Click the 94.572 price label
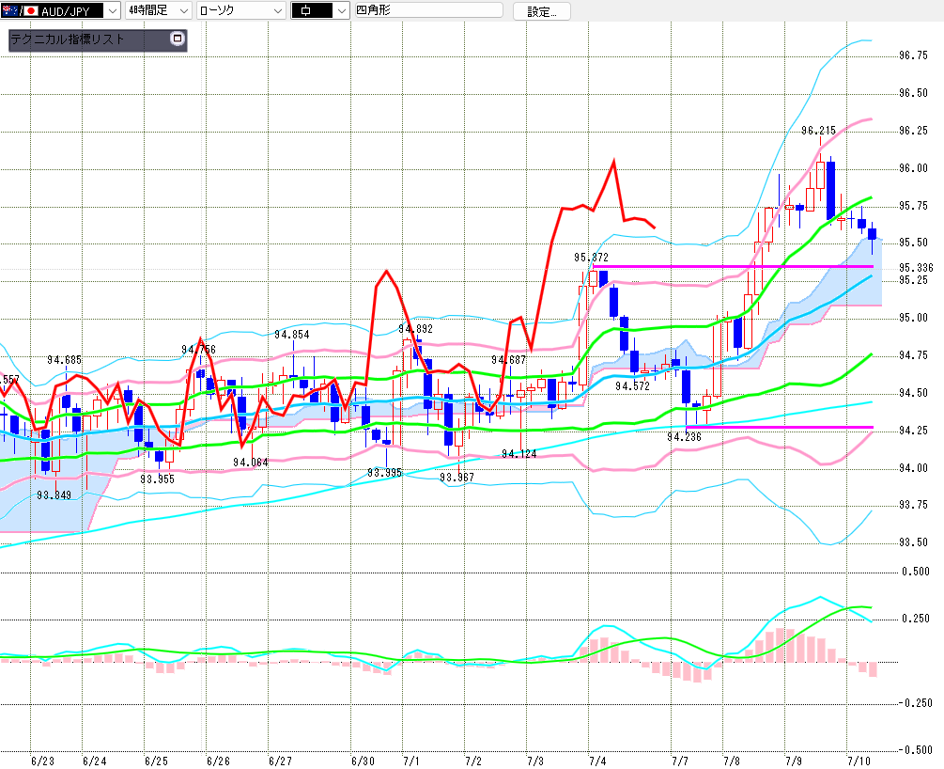Viewport: 944px width, 769px height. [632, 385]
